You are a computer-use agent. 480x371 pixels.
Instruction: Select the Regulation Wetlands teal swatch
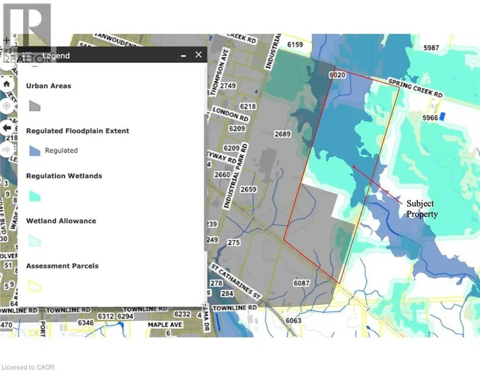35,196
